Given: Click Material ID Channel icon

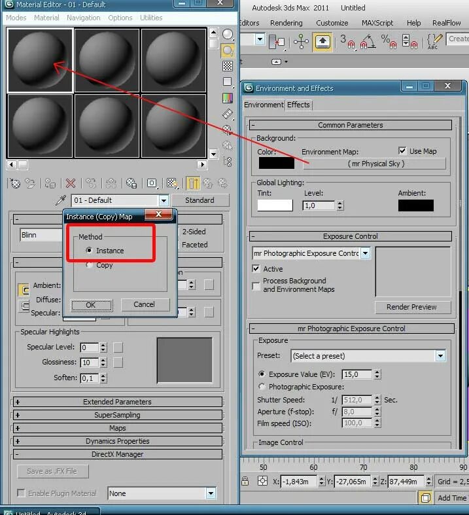Looking at the screenshot, I should pos(152,183).
